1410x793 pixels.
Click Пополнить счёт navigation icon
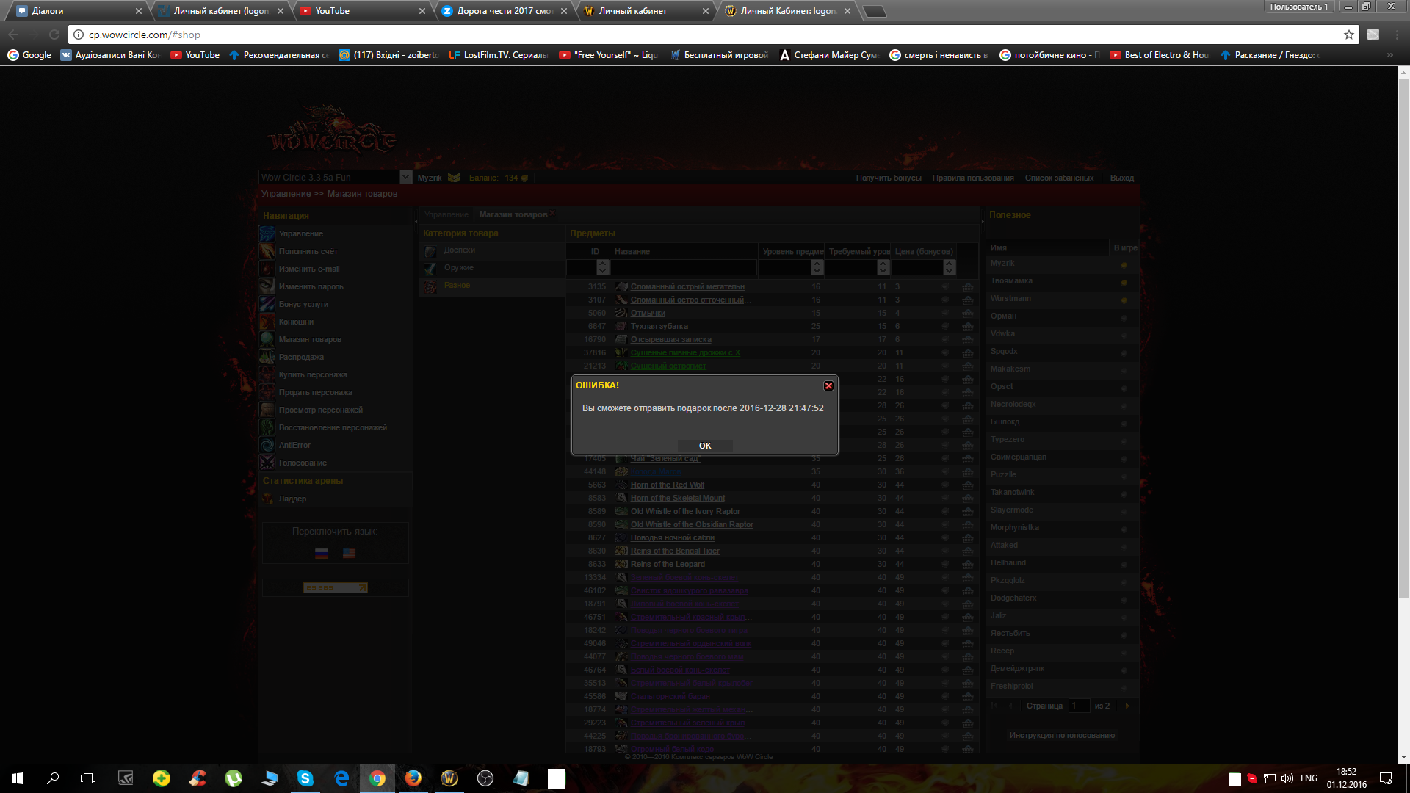267,251
